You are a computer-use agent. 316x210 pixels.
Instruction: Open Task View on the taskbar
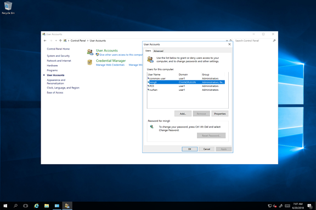click(26, 206)
